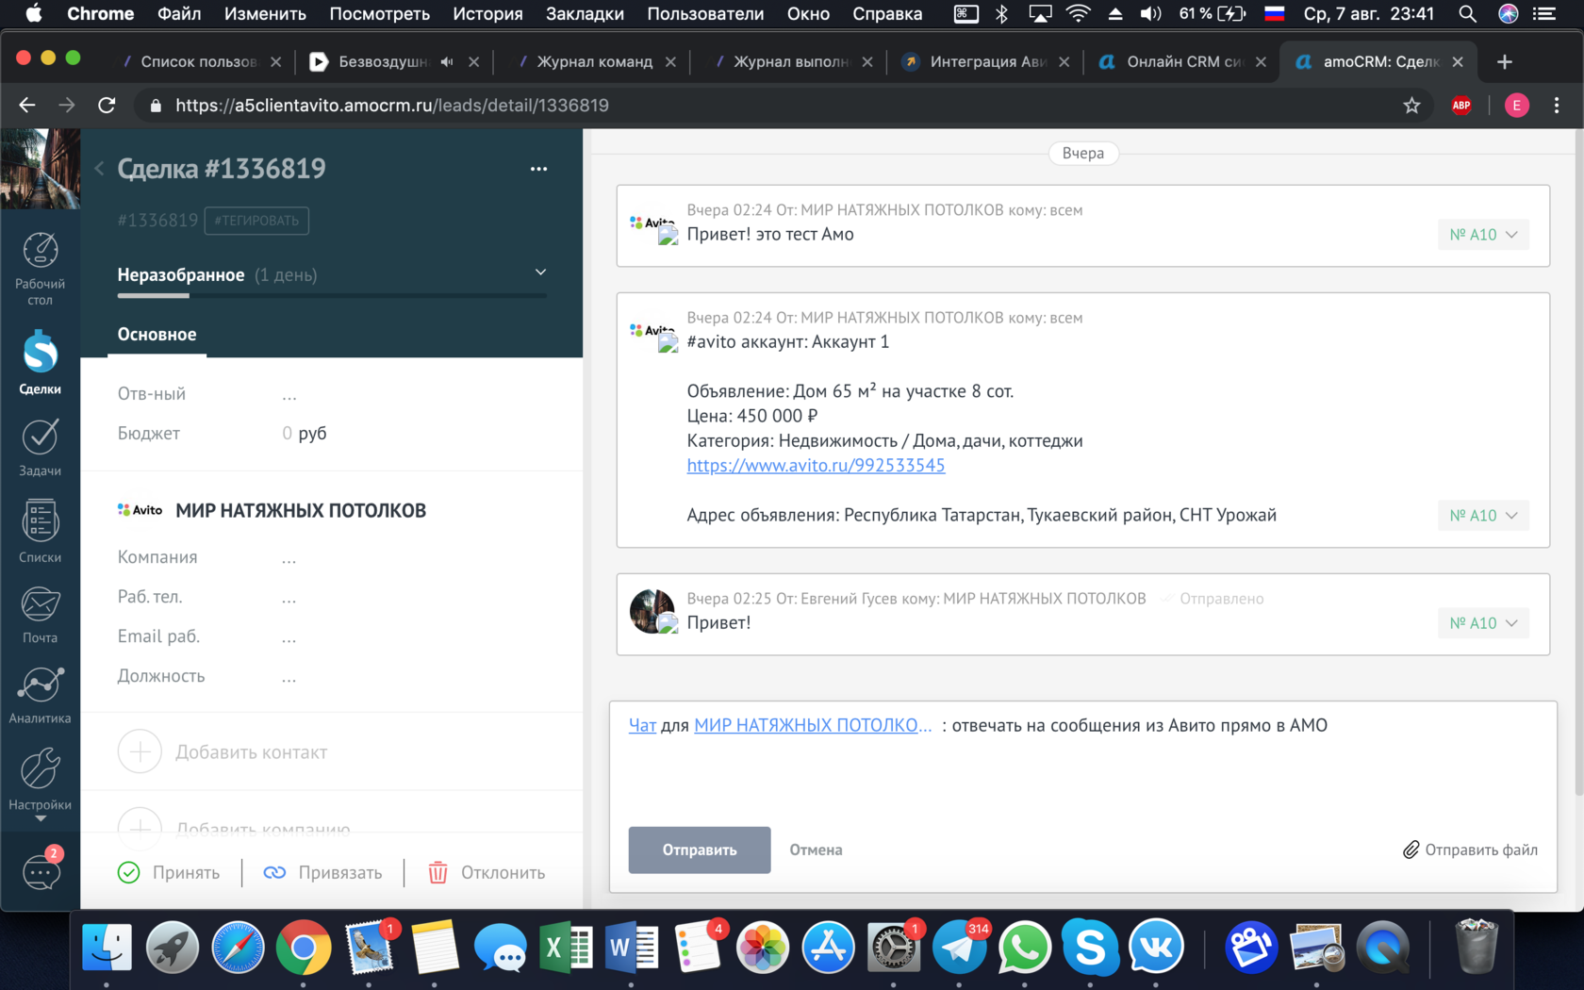The width and height of the screenshot is (1584, 990).
Task: Open WhatsApp from the Dock
Action: pyautogui.click(x=1025, y=948)
